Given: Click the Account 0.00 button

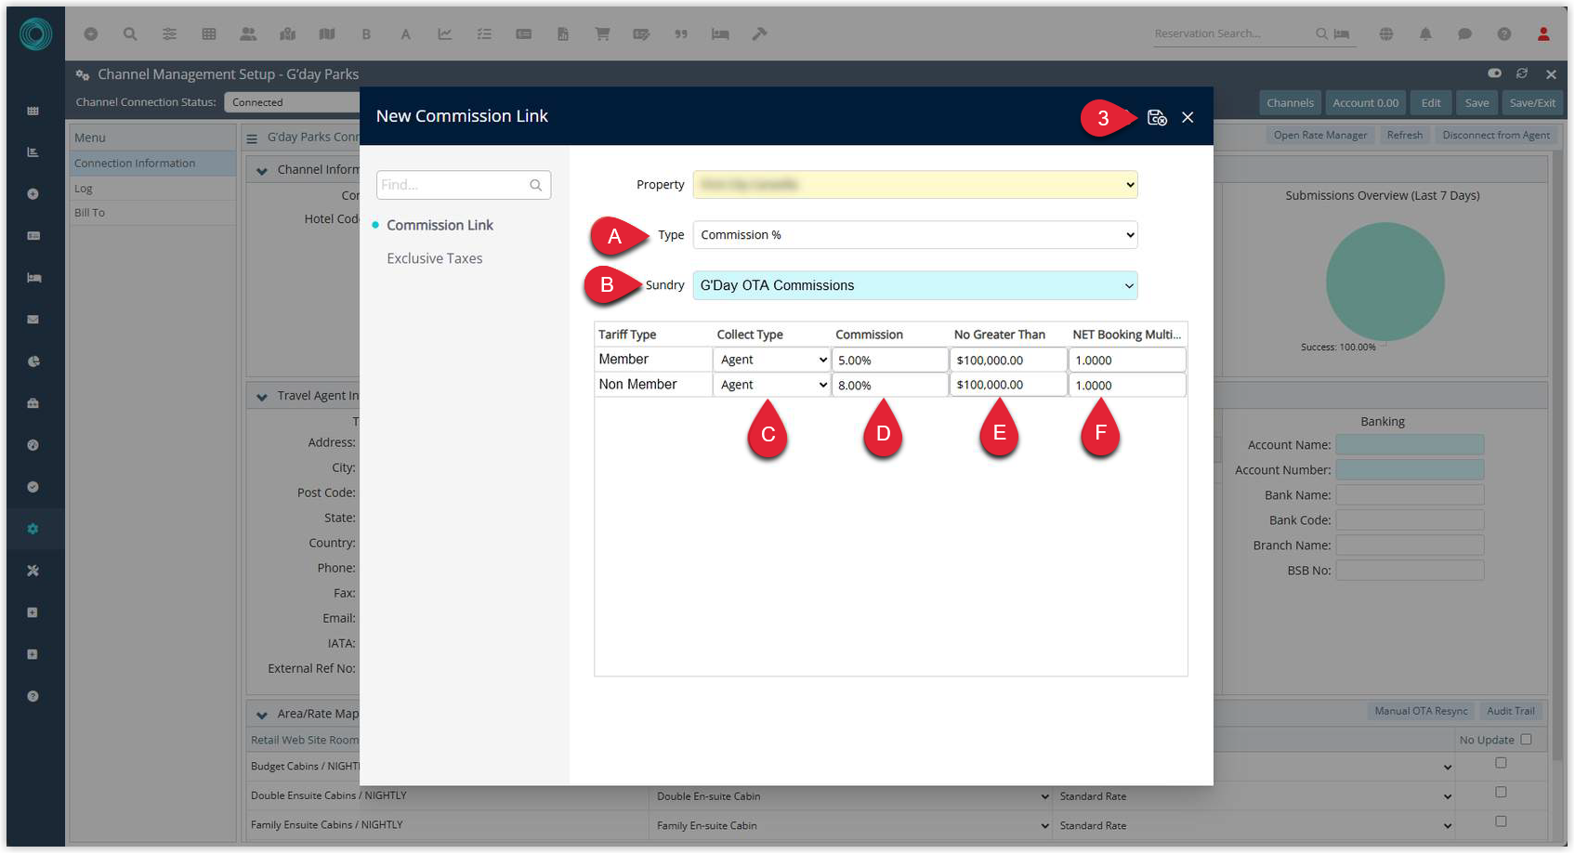Looking at the screenshot, I should coord(1365,103).
